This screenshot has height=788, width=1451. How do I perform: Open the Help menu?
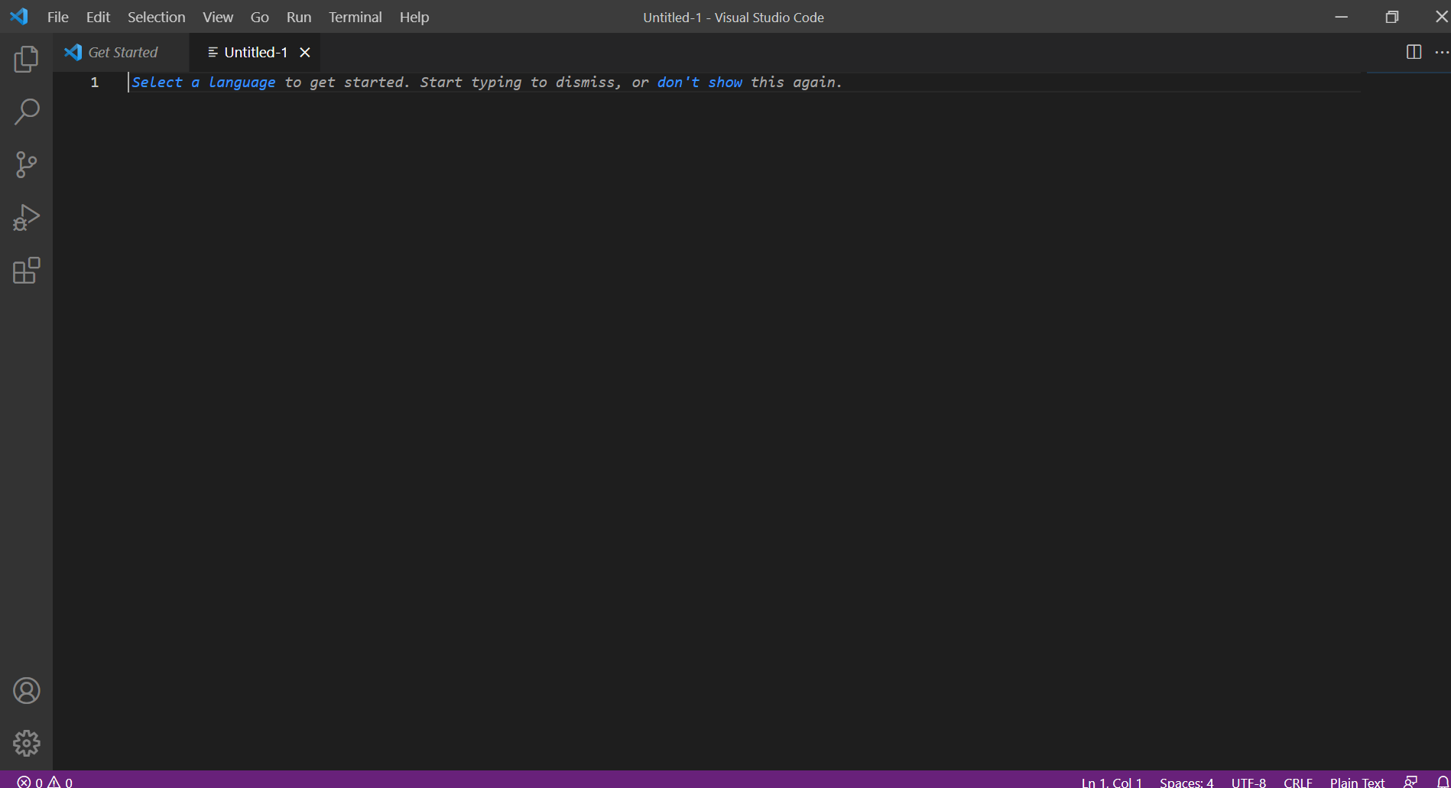coord(414,17)
